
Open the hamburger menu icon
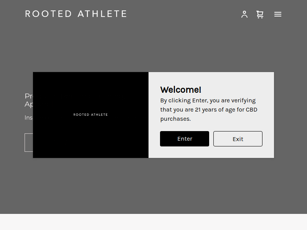277,14
